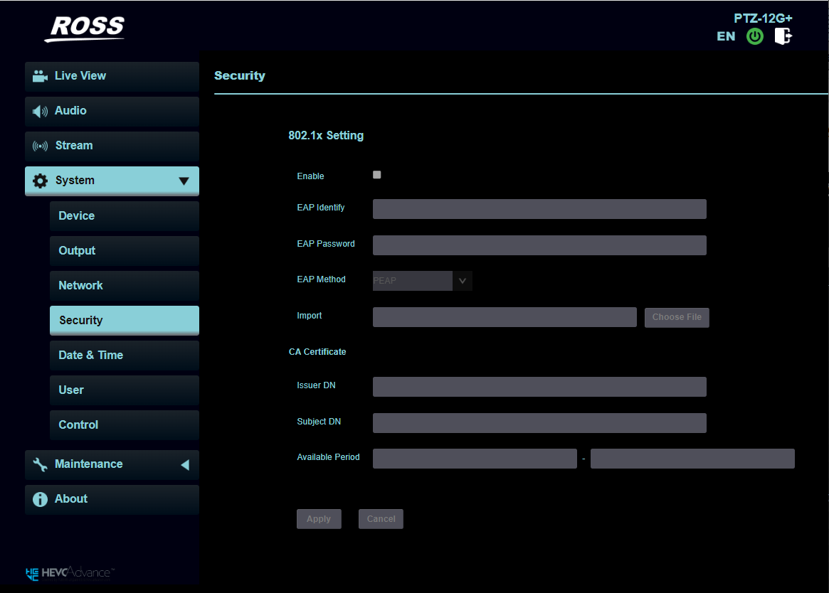Click the About info icon
The width and height of the screenshot is (829, 593).
tap(41, 499)
